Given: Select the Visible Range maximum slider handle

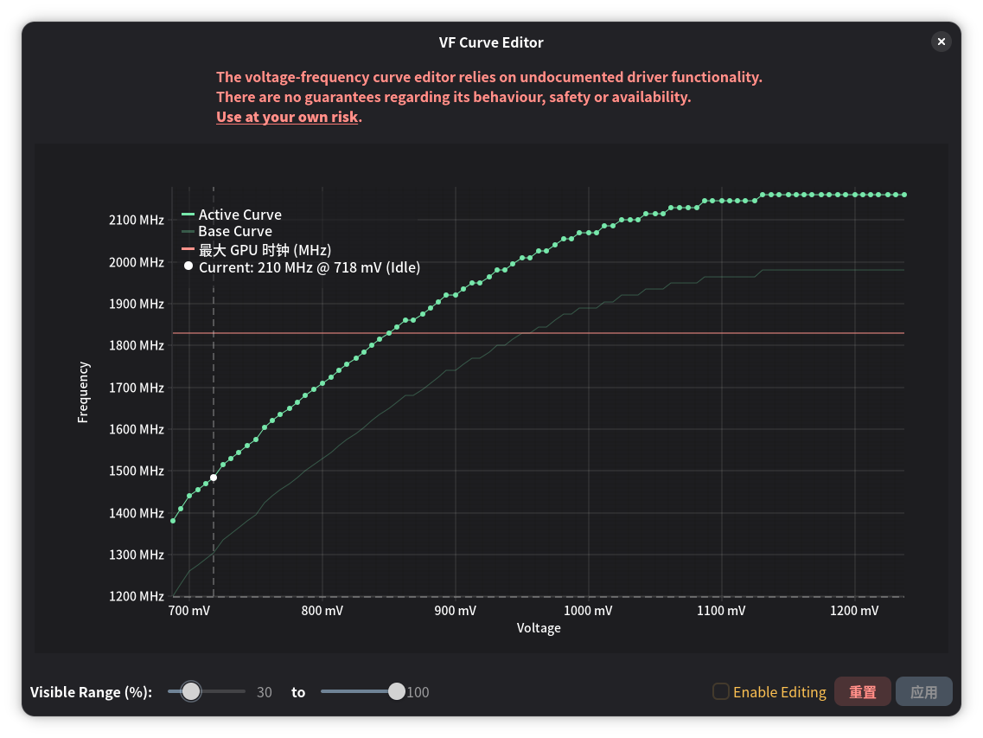Looking at the screenshot, I should click(397, 691).
